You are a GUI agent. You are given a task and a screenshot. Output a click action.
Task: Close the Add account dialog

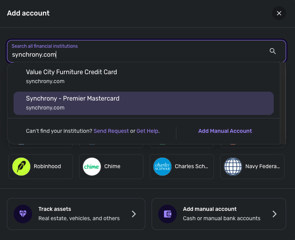pos(279,13)
